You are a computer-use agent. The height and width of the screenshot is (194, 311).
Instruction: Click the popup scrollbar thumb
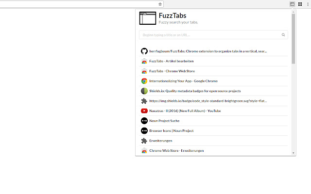pyautogui.click(x=294, y=39)
